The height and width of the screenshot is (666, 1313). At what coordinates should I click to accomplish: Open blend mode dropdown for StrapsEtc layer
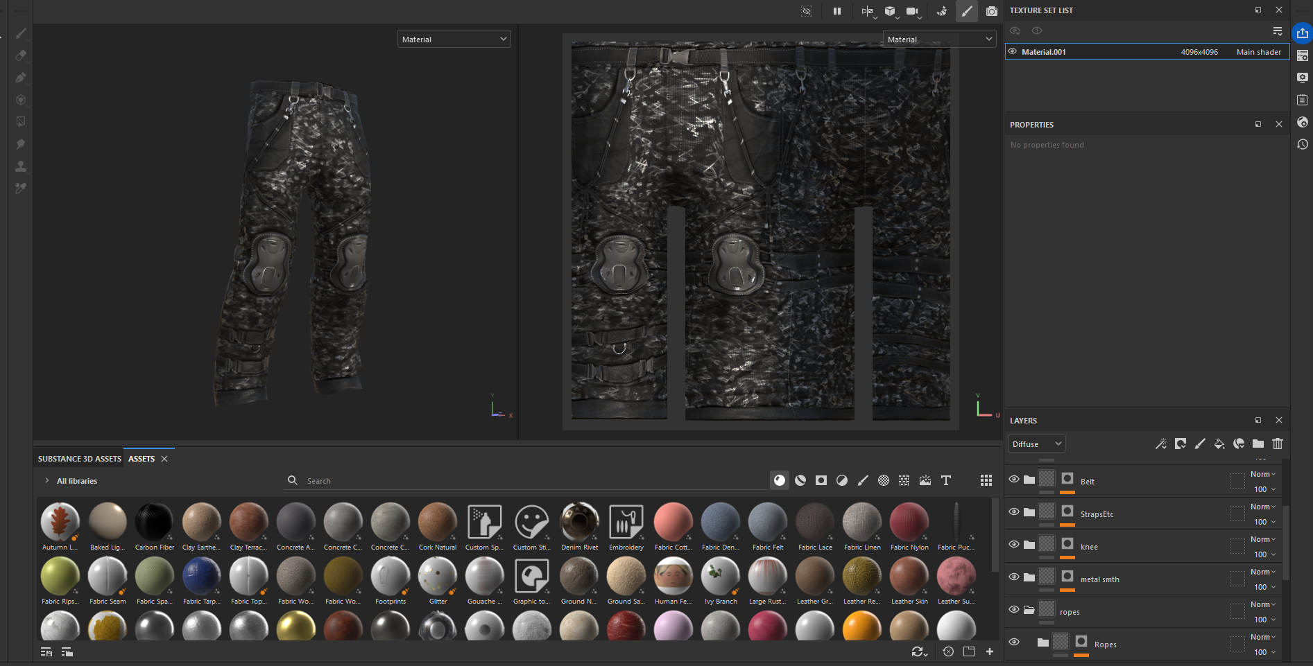point(1263,507)
